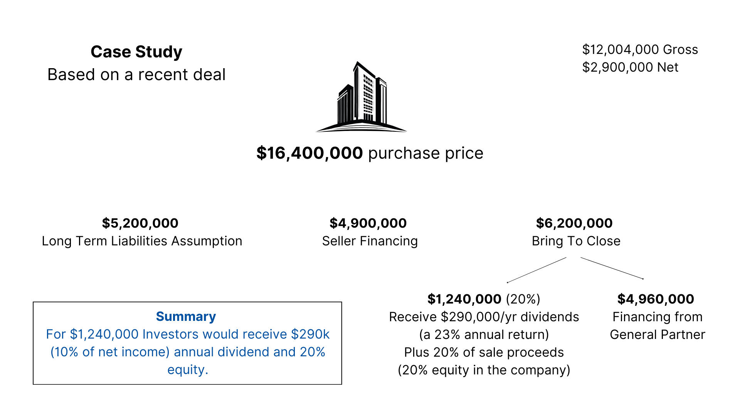Select the $1,240,000 (20%) heading
This screenshot has width=740, height=416.
[484, 299]
